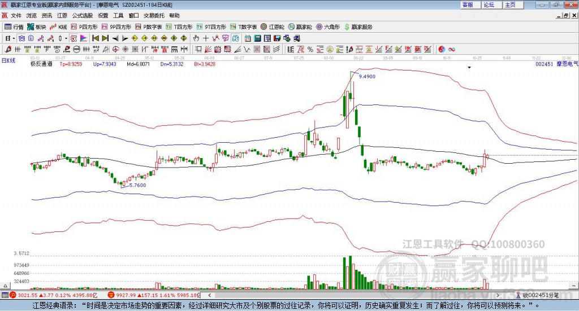Click the blue infinity icon
Viewport: 579px width, 311px height.
pos(452,49)
